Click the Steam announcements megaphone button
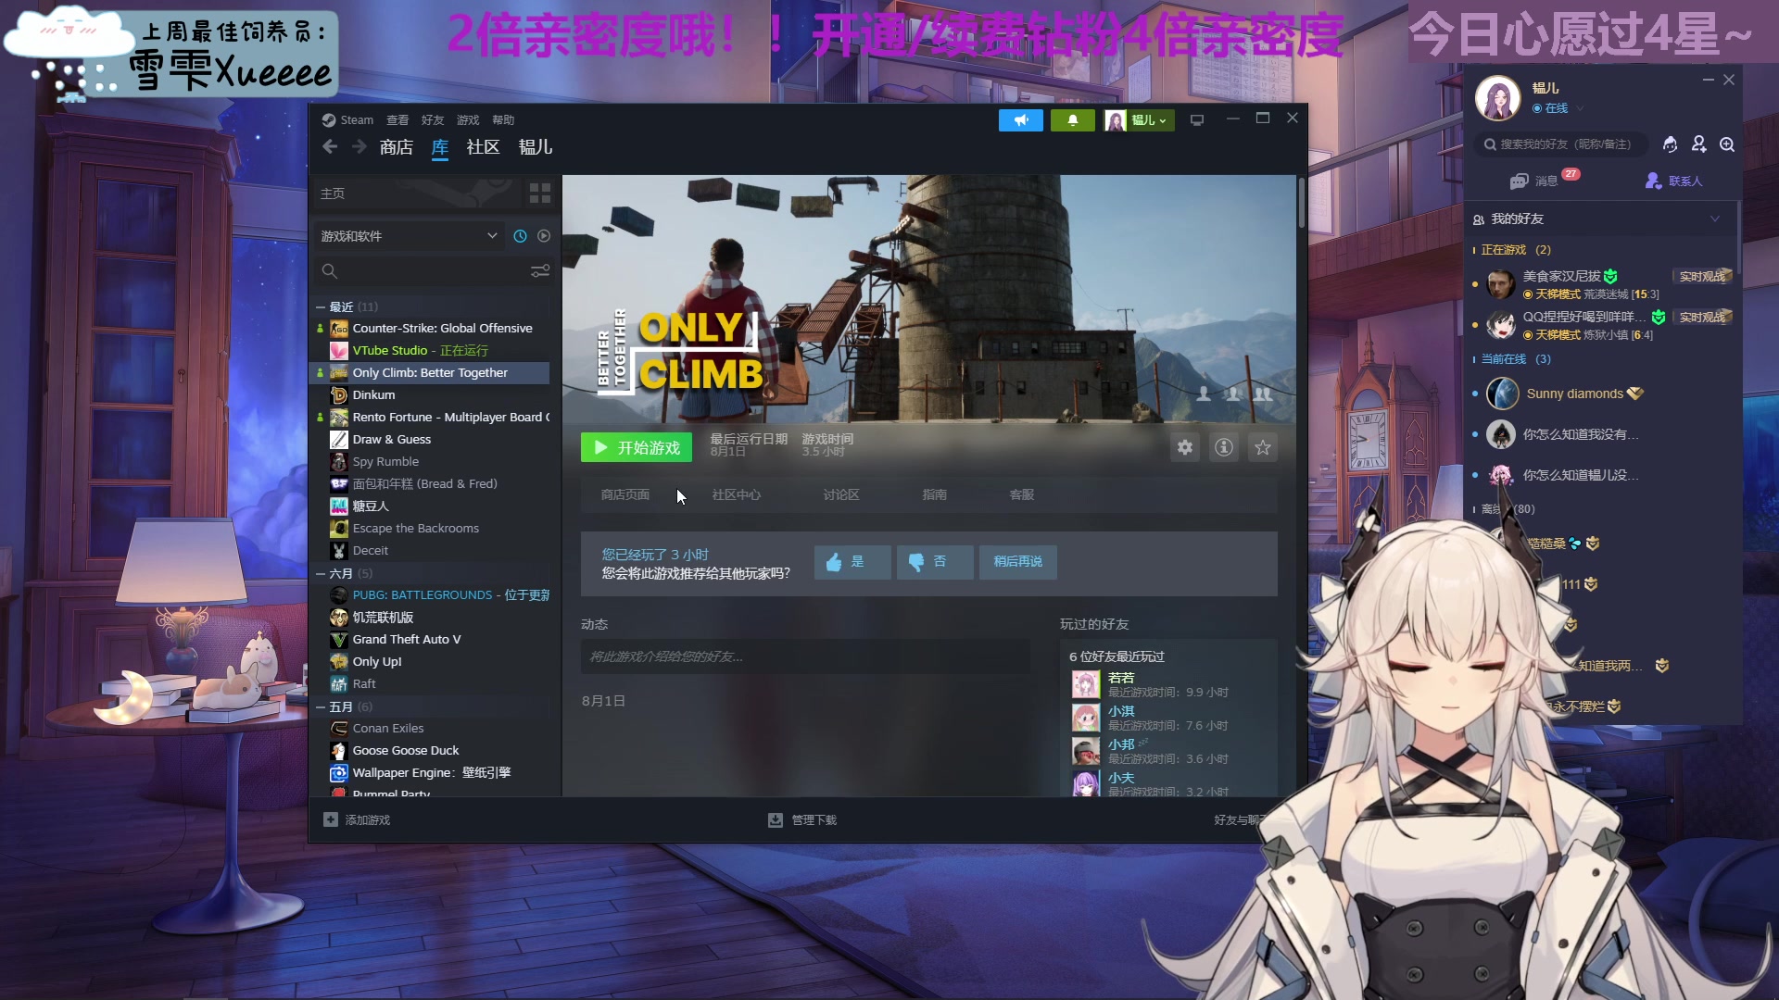Screen dimensions: 1779x1000 coord(1020,120)
